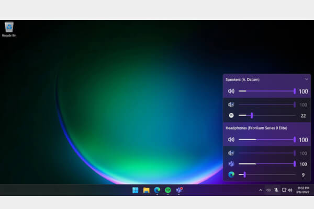The image size is (314, 209).
Task: Launch Microsoft Edge from the taskbar
Action: coord(157,190)
